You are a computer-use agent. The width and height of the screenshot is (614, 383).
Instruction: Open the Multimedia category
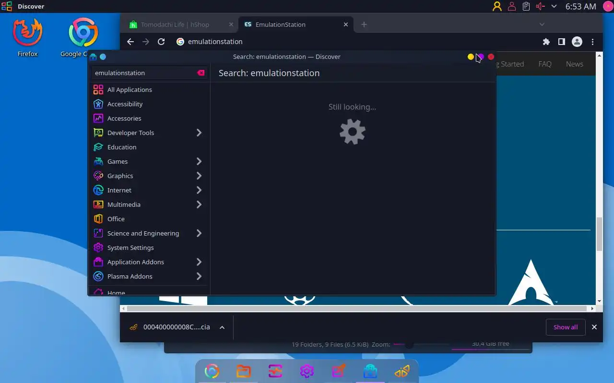click(x=149, y=204)
